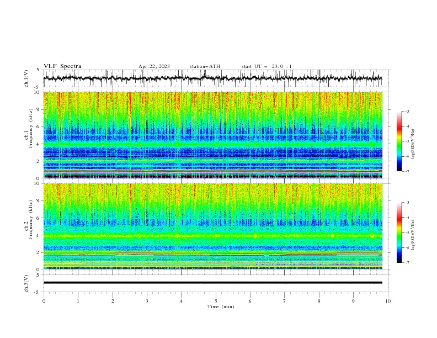Click time axis tick label "10"

(388, 301)
